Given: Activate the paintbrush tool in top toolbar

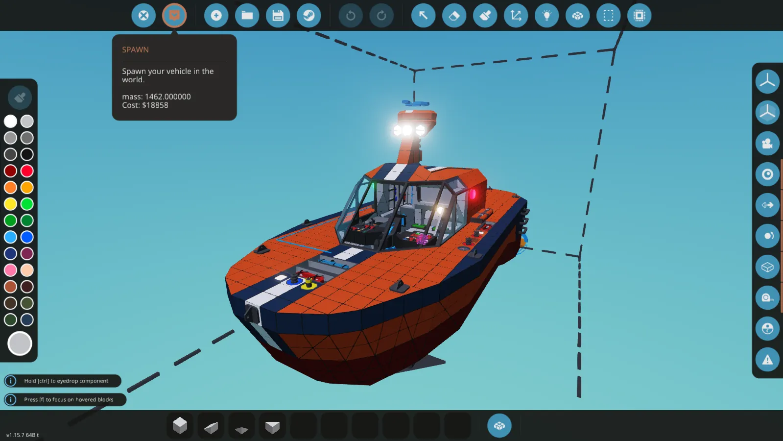Looking at the screenshot, I should (485, 16).
